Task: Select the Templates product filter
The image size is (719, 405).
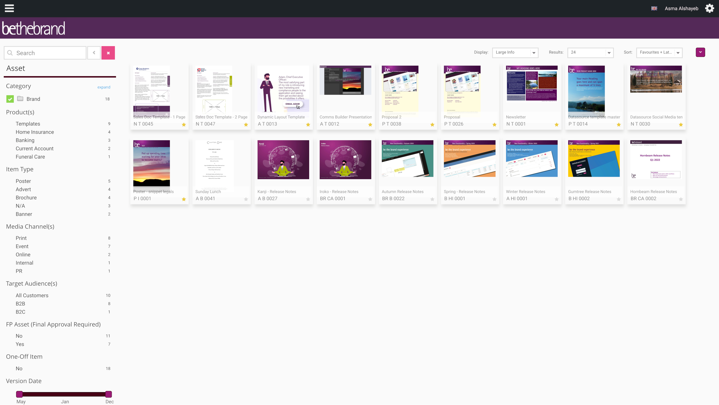Action: coord(27,123)
